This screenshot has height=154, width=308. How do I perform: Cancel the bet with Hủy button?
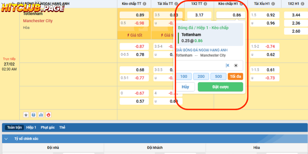pos(186,87)
